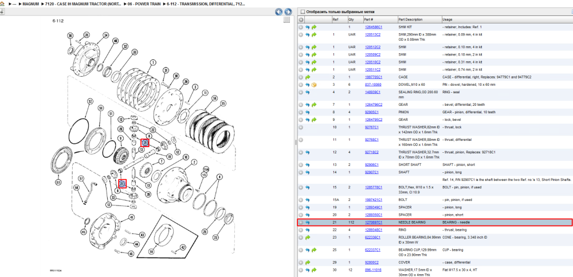Click the green arrow in the BEARING CUP row
Image resolution: width=573 pixels, height=277 pixels.
(314, 250)
